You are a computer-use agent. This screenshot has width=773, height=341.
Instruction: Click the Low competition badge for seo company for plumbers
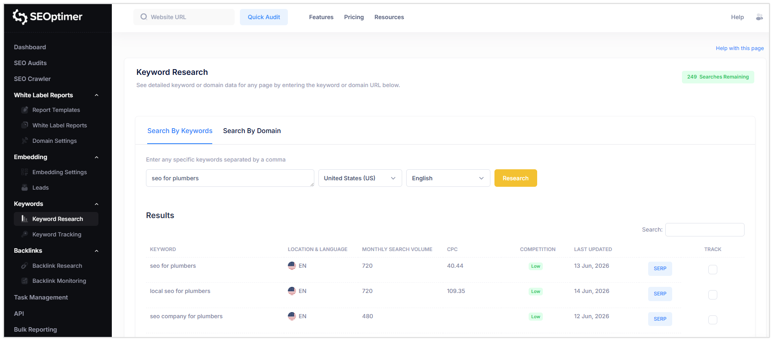point(536,317)
